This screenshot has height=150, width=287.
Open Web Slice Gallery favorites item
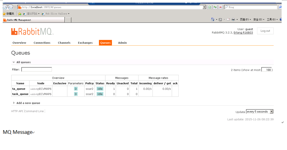(x=56, y=13)
